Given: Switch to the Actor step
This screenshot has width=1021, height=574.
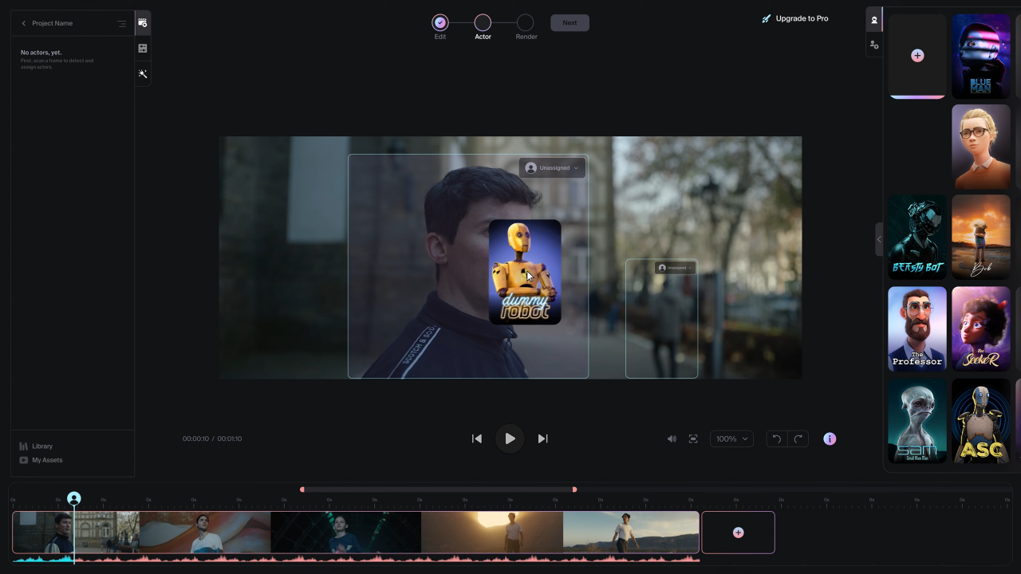Looking at the screenshot, I should pyautogui.click(x=483, y=22).
